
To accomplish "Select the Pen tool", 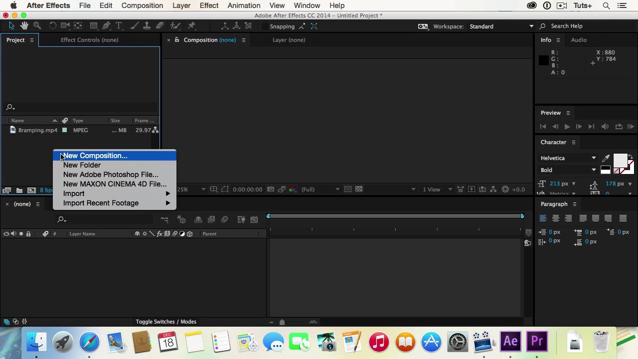I will click(x=106, y=26).
